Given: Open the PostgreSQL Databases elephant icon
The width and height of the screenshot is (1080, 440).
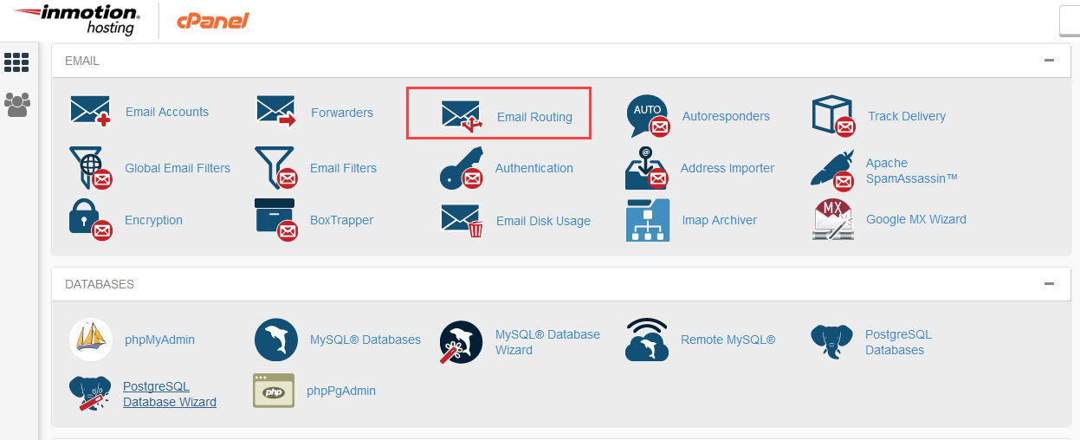Looking at the screenshot, I should click(832, 342).
